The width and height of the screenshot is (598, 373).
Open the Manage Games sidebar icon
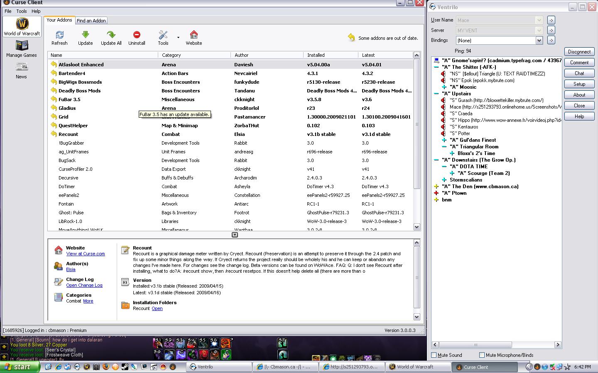[22, 46]
